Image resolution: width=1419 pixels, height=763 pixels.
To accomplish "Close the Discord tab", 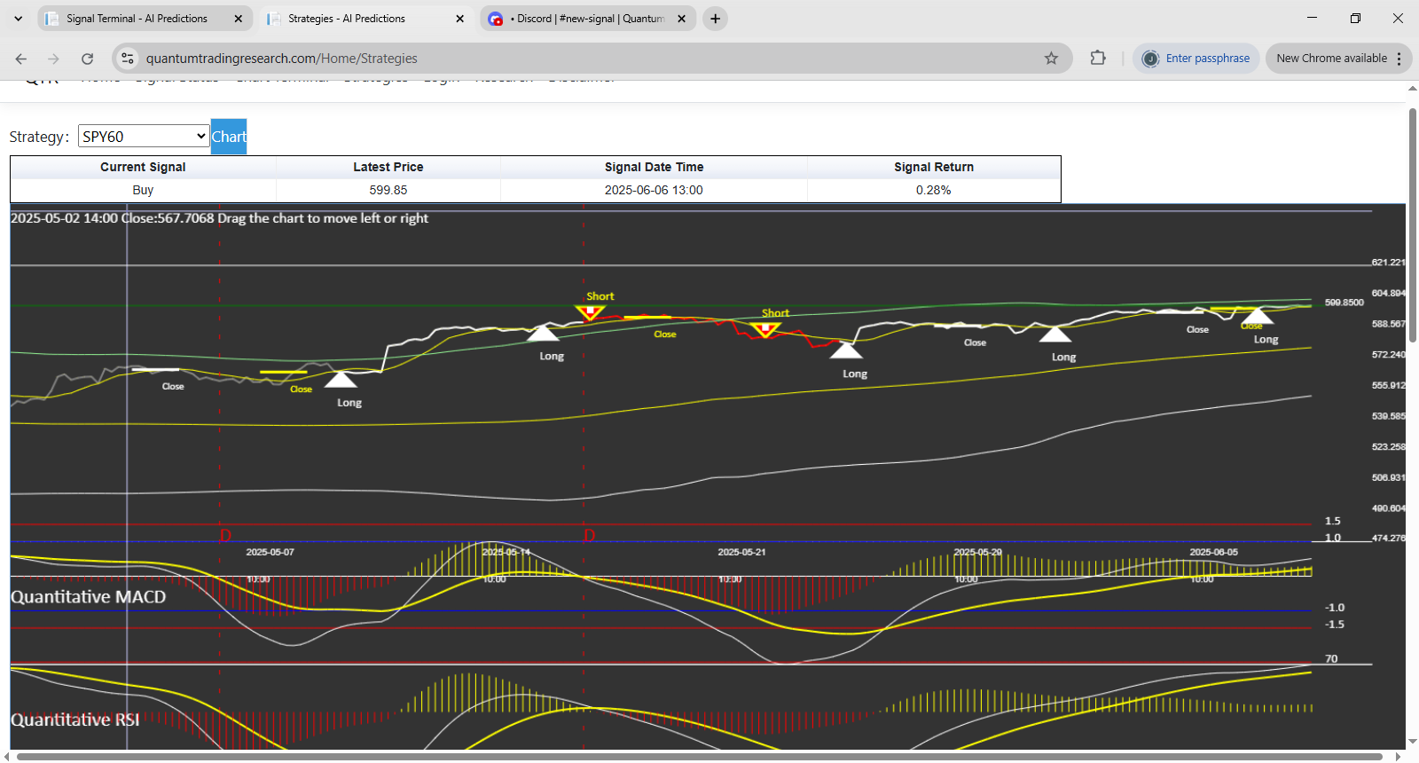I will pos(681,19).
